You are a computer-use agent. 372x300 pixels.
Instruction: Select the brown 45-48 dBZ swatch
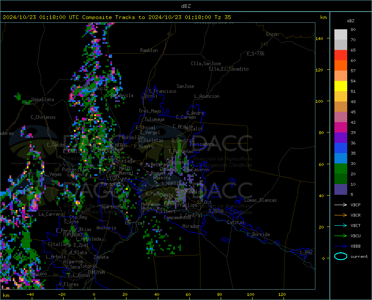point(341,107)
